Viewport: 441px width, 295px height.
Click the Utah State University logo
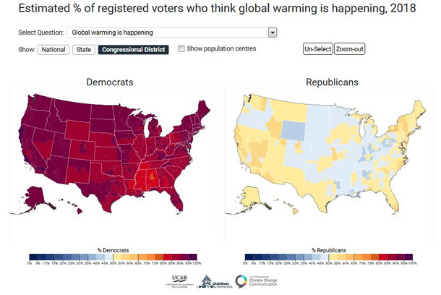[x=214, y=282]
